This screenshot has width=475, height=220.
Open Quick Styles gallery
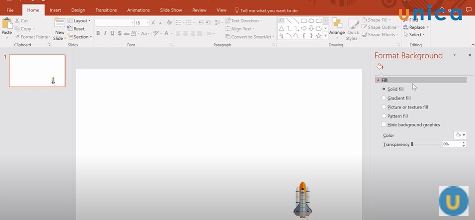tap(353, 27)
